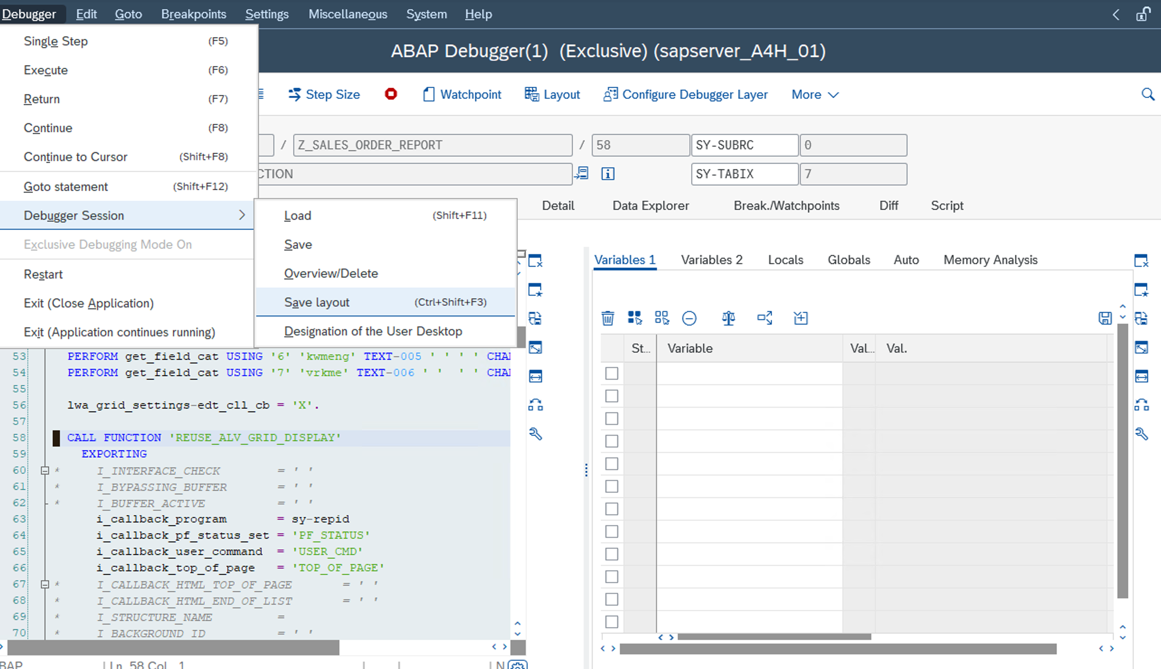Viewport: 1161px width, 669px height.
Task: Collapse the code block at line 60
Action: [45, 471]
